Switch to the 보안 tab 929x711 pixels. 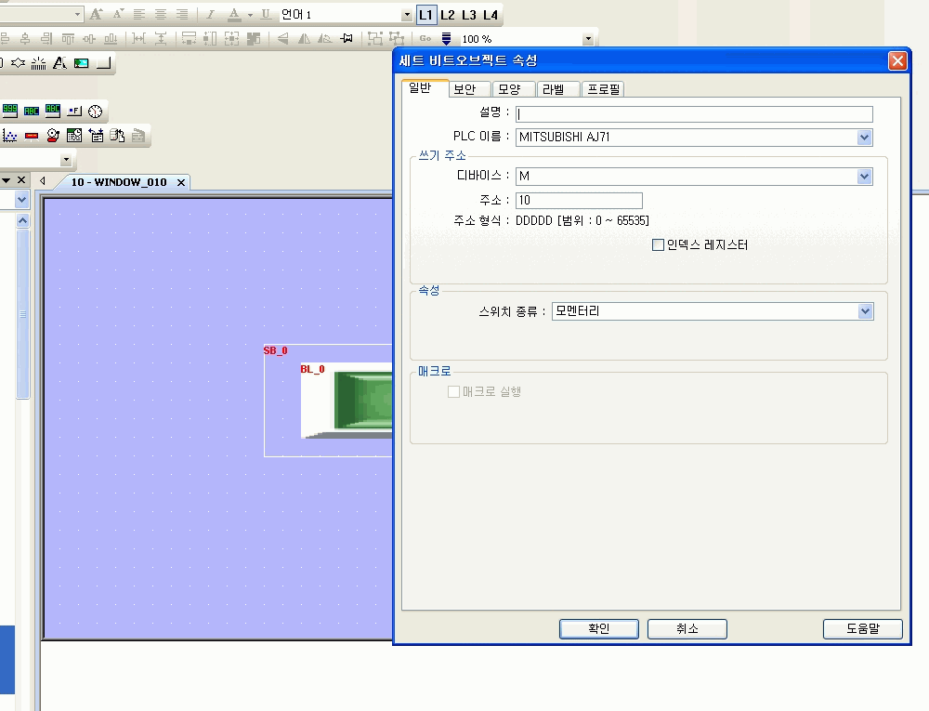click(x=464, y=89)
